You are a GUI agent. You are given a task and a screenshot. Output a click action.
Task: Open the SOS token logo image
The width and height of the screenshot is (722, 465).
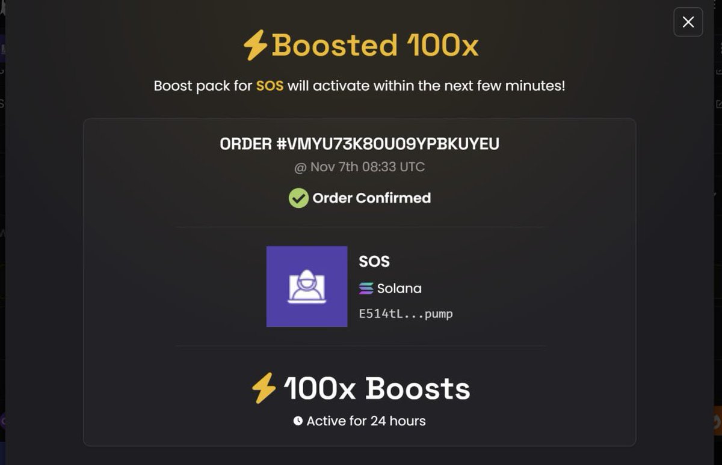[307, 287]
